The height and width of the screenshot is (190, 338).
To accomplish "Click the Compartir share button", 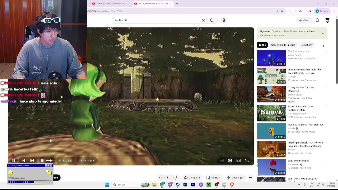I will (192, 178).
